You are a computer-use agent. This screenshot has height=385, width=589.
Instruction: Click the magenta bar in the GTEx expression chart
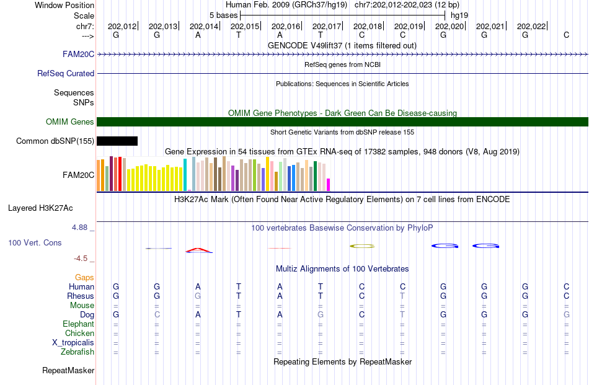pos(329,185)
